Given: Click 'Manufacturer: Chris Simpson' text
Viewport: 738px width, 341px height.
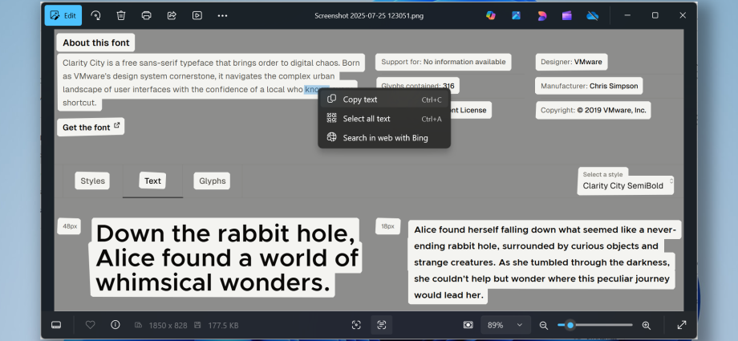Looking at the screenshot, I should (590, 86).
